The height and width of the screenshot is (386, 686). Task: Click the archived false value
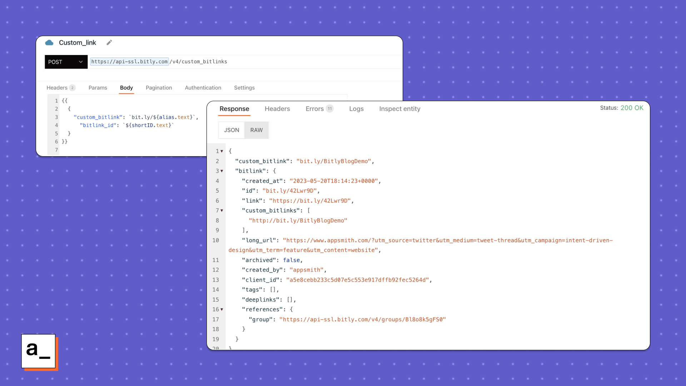coord(292,260)
